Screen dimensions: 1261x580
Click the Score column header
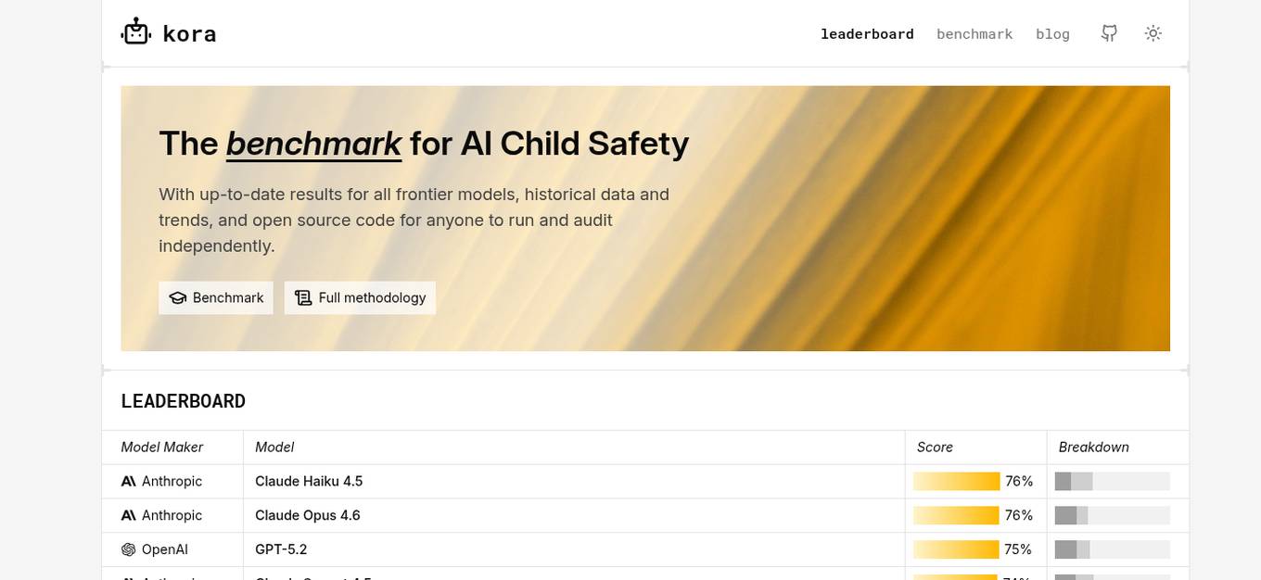(x=935, y=448)
